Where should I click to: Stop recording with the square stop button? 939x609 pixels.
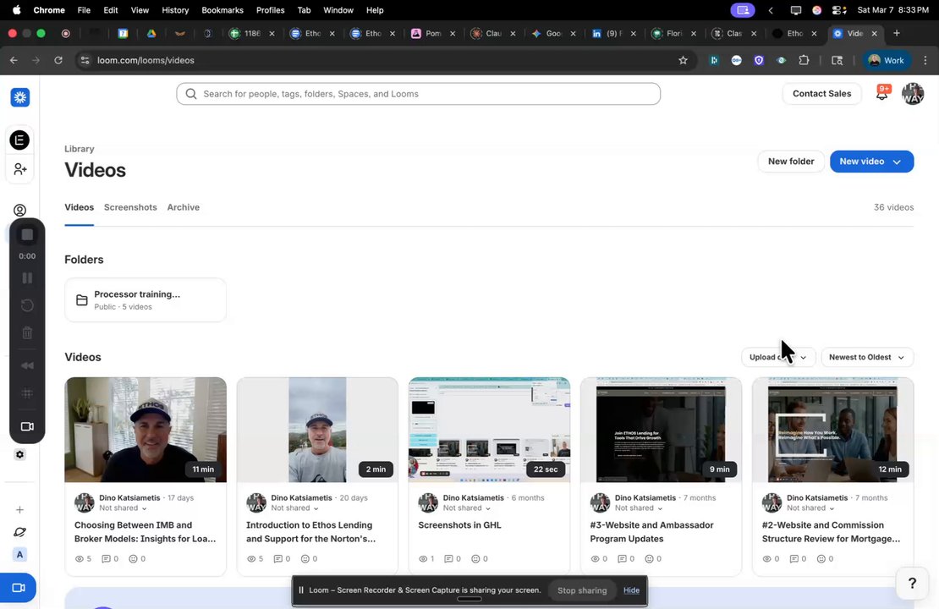pos(27,235)
